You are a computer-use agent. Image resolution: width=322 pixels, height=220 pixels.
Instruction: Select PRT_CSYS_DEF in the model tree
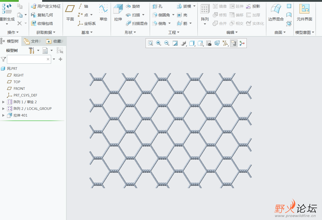point(22,95)
